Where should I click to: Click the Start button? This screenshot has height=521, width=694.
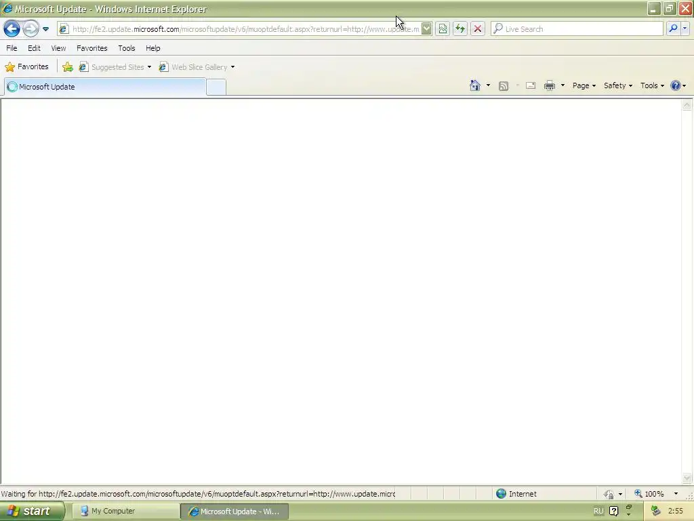point(31,511)
